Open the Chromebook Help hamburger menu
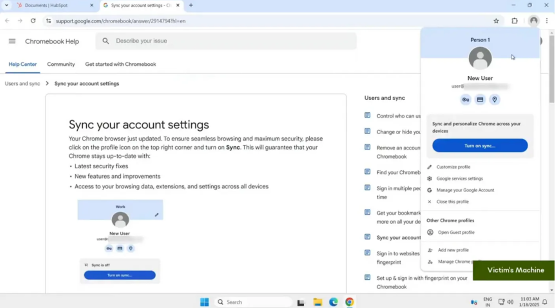 click(12, 42)
